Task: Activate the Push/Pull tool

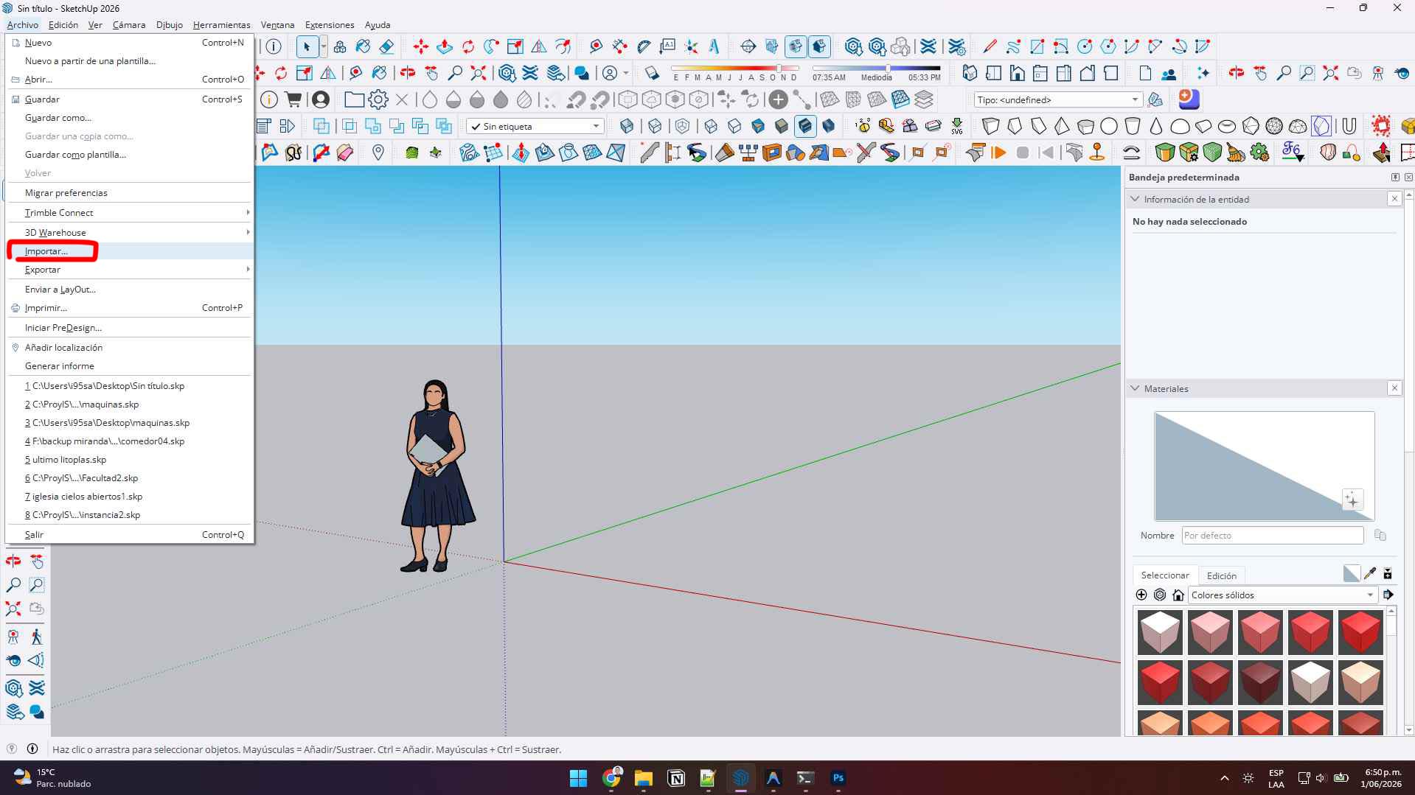Action: [x=445, y=46]
